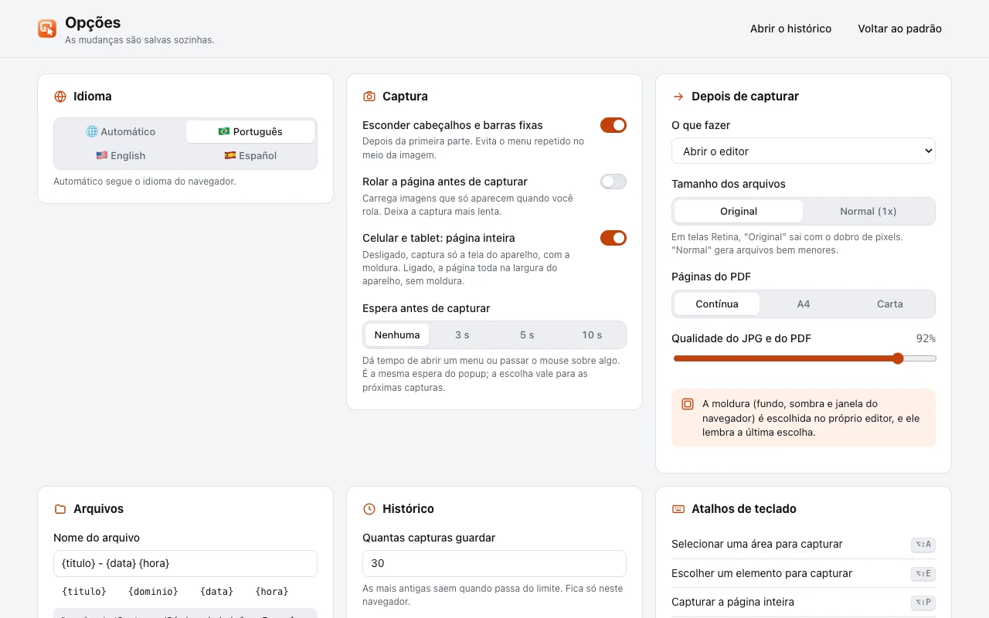Click the 'Páginas do PDF' label

(711, 277)
